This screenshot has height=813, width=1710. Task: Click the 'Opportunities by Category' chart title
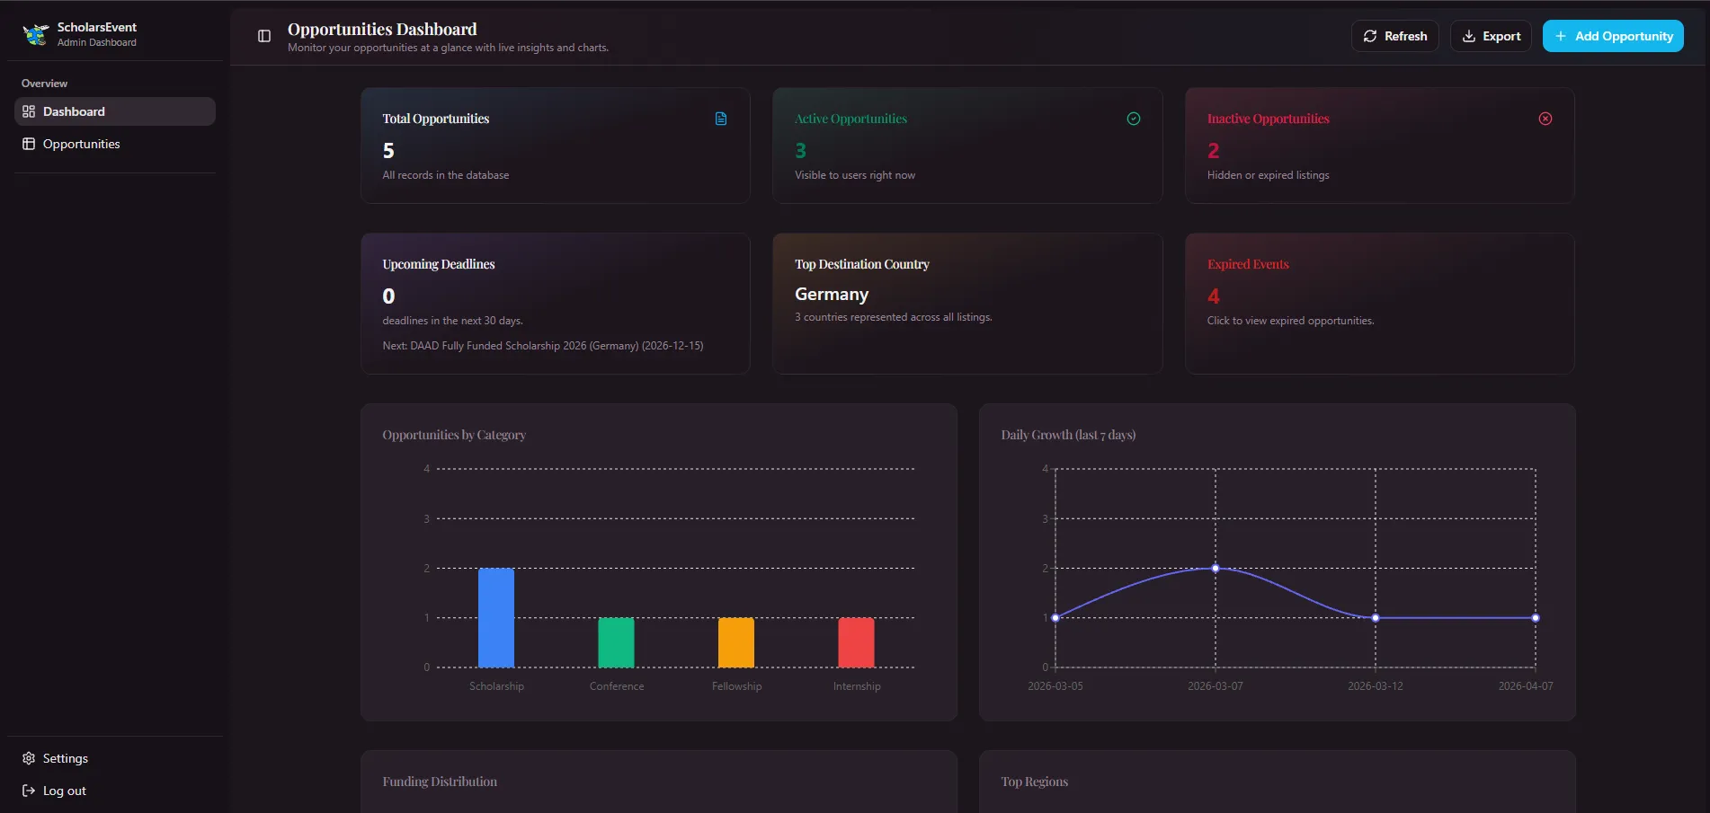(454, 435)
